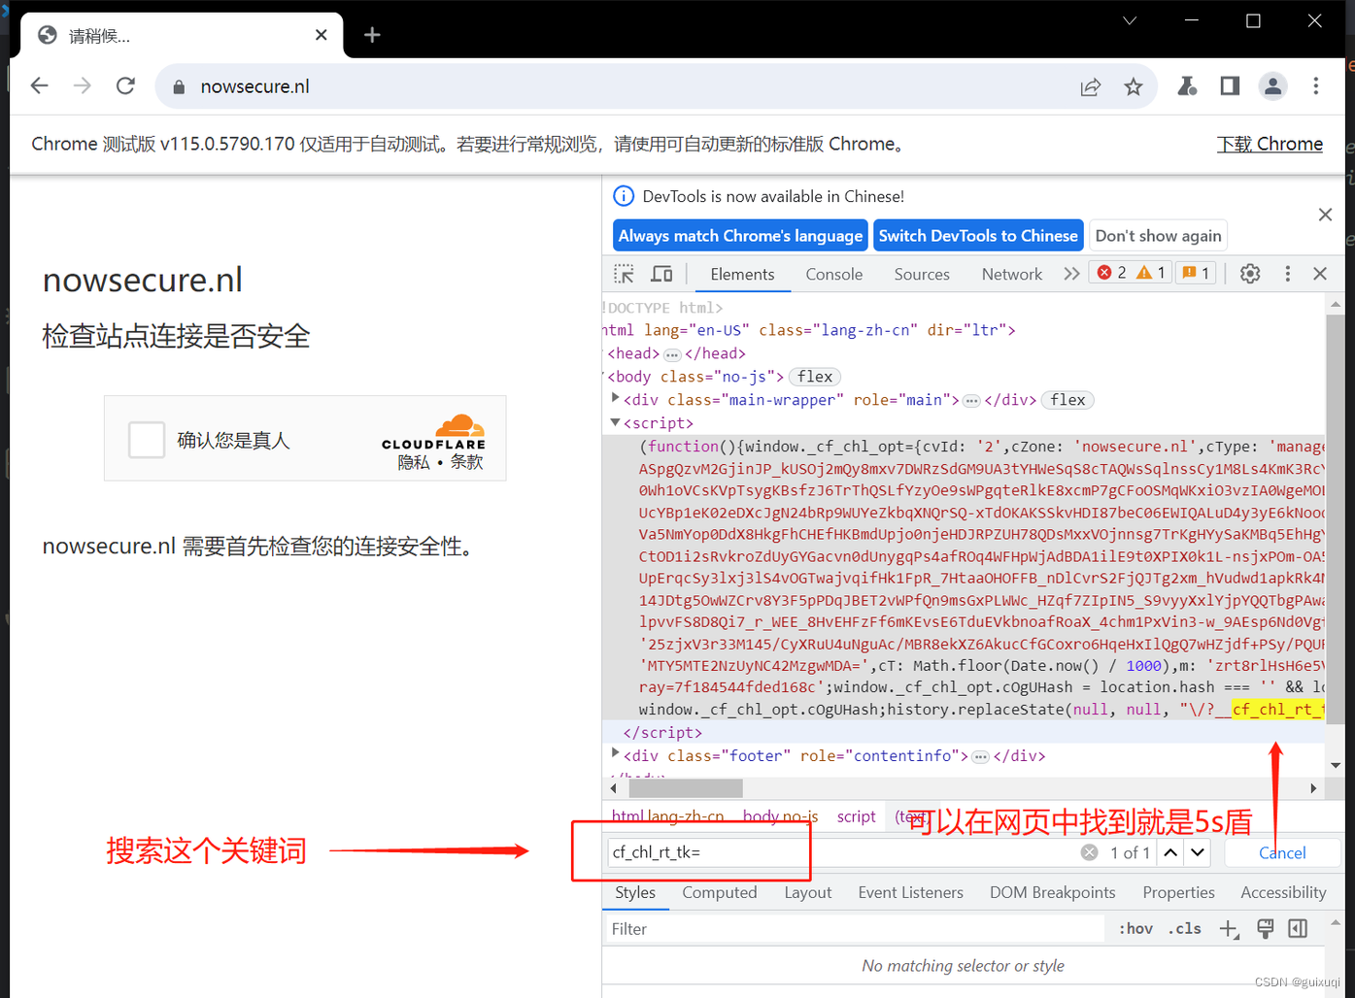Click the share page icon in address bar
The height and width of the screenshot is (998, 1355).
click(1091, 86)
